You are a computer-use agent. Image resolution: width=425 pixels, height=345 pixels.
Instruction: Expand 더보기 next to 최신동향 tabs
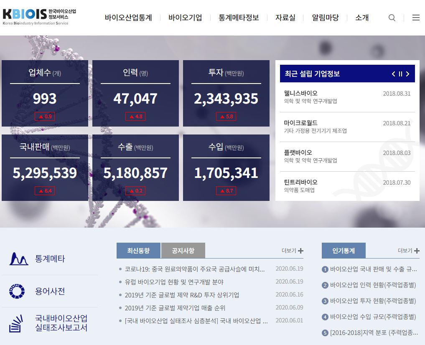[x=293, y=251]
